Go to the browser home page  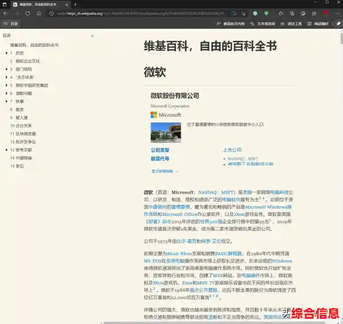point(39,13)
